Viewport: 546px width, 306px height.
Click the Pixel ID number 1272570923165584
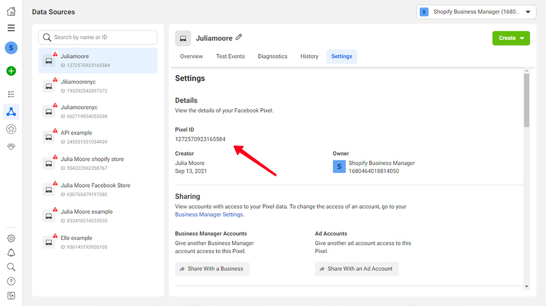coord(200,139)
